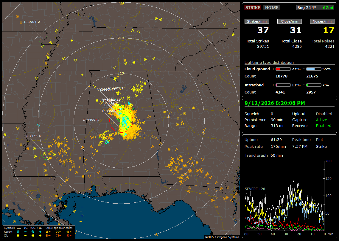339x241 pixels.
Task: Click the NOISE indicator button
Action: [272, 7]
